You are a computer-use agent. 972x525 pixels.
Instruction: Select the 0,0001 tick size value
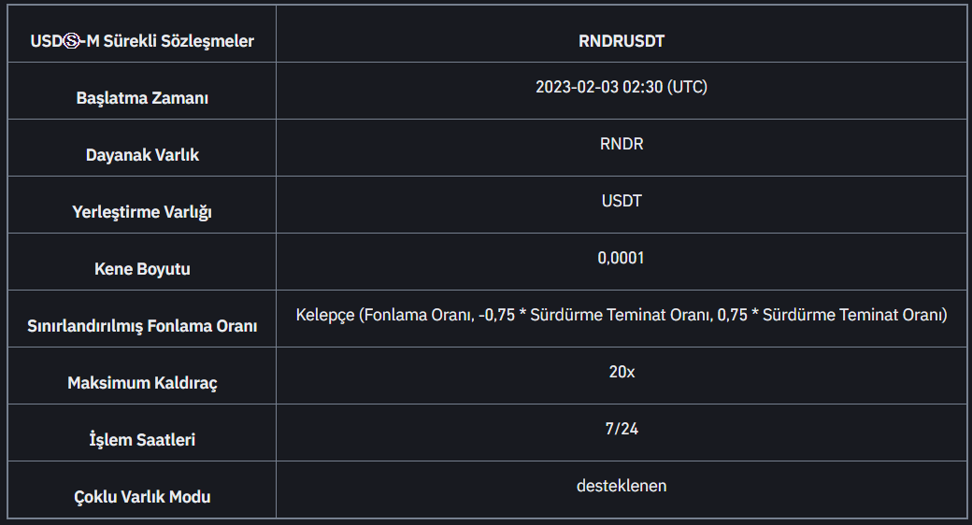622,258
